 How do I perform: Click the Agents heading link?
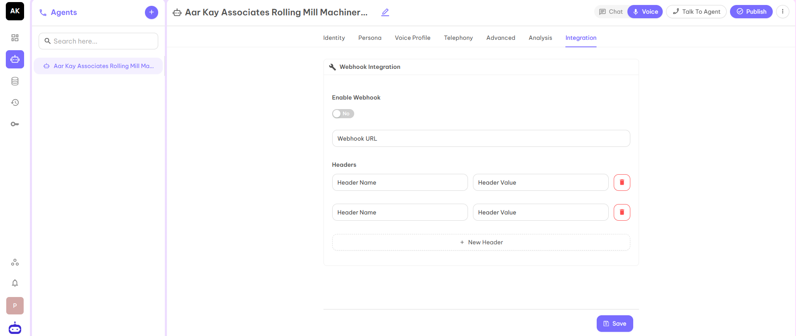coord(64,12)
